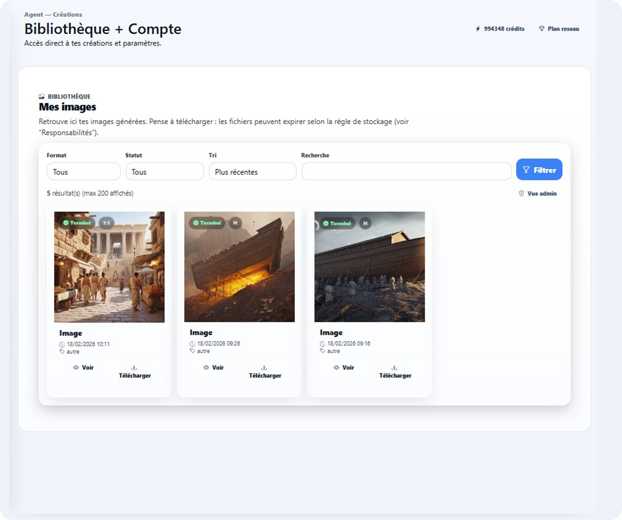Click the Terminé status badge on glowing ark
The image size is (622, 520).
click(x=207, y=223)
